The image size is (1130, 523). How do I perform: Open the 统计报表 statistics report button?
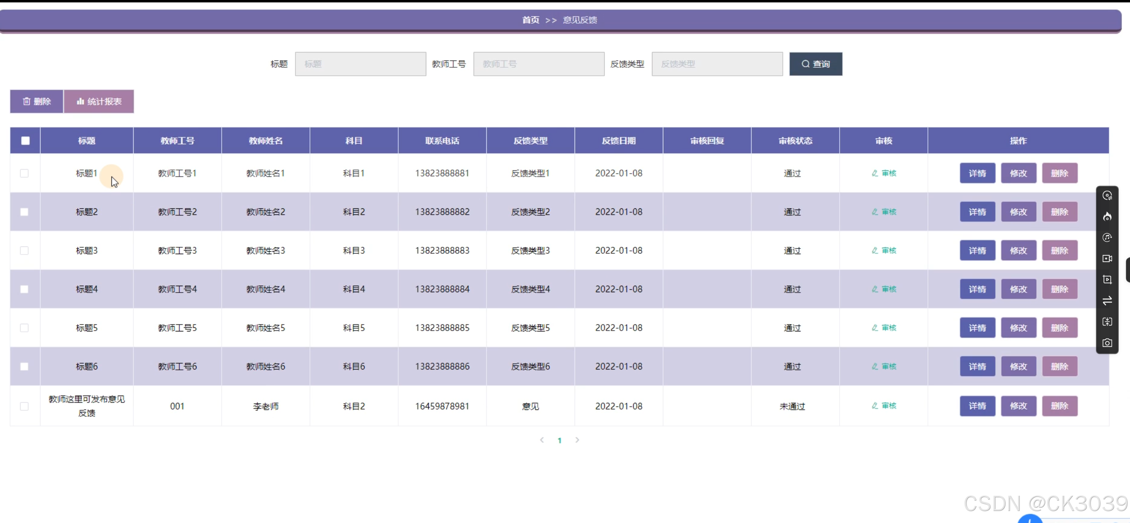(x=99, y=102)
